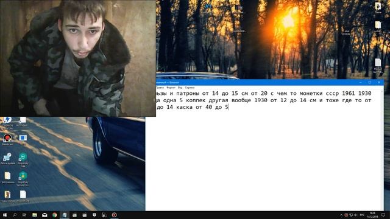Image resolution: width=390 pixels, height=219 pixels.
Task: Click the word 'монетки' in Notepad text
Action: click(x=311, y=93)
